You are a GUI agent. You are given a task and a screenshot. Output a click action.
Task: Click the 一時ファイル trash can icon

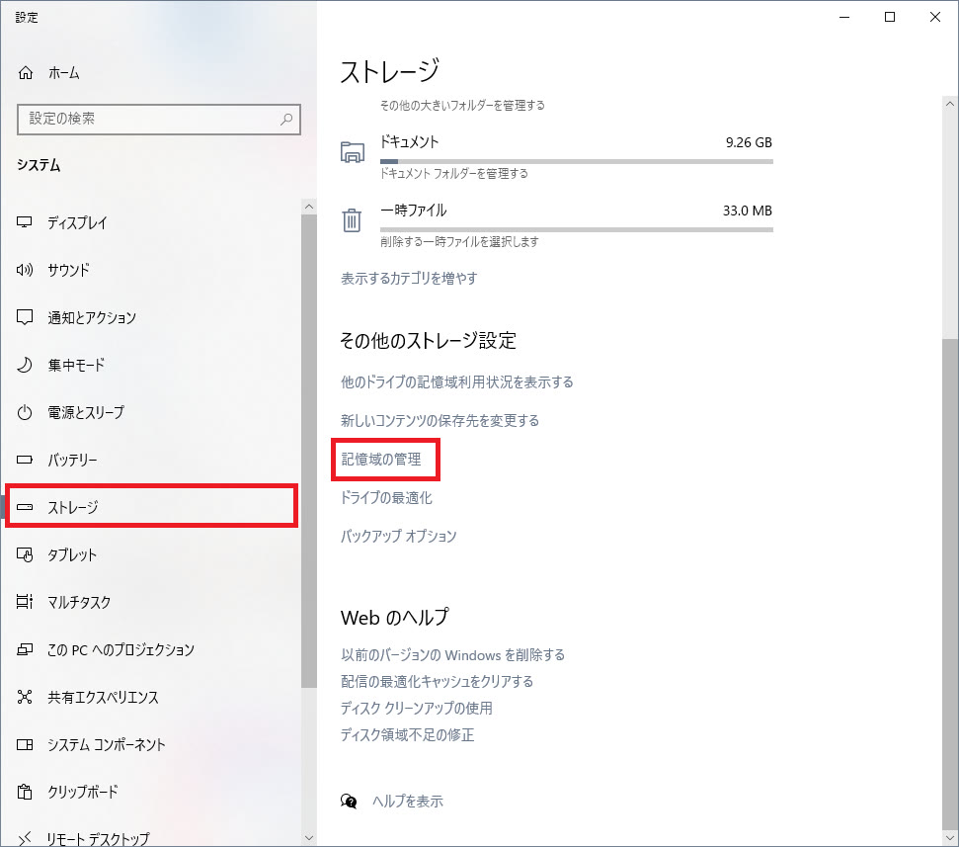tap(352, 219)
